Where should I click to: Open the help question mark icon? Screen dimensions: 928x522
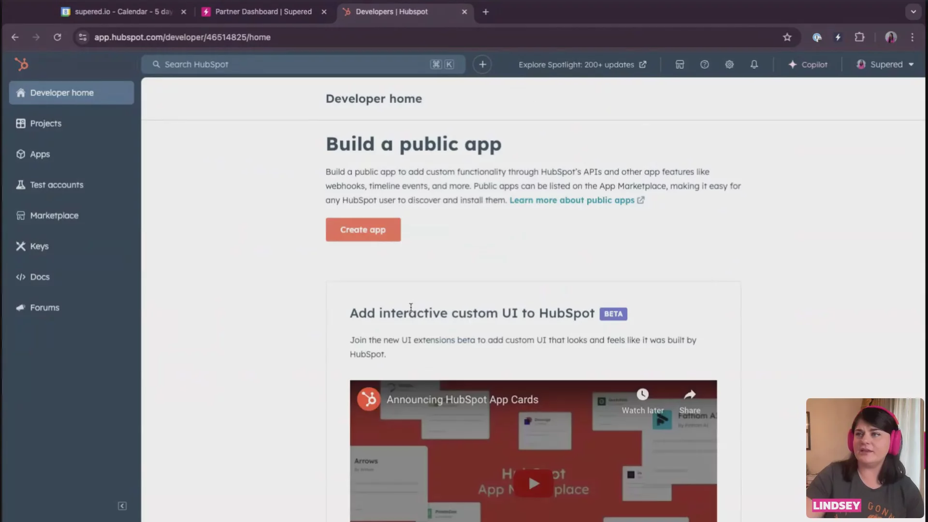click(x=705, y=64)
